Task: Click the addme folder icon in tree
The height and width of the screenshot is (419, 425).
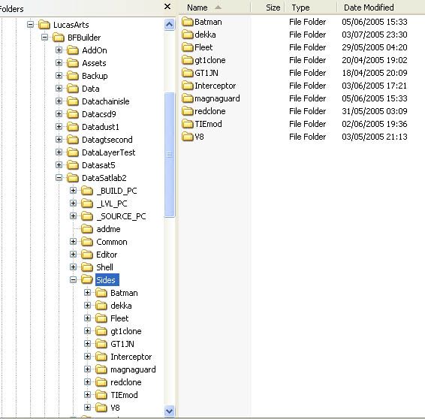Action: coord(87,229)
